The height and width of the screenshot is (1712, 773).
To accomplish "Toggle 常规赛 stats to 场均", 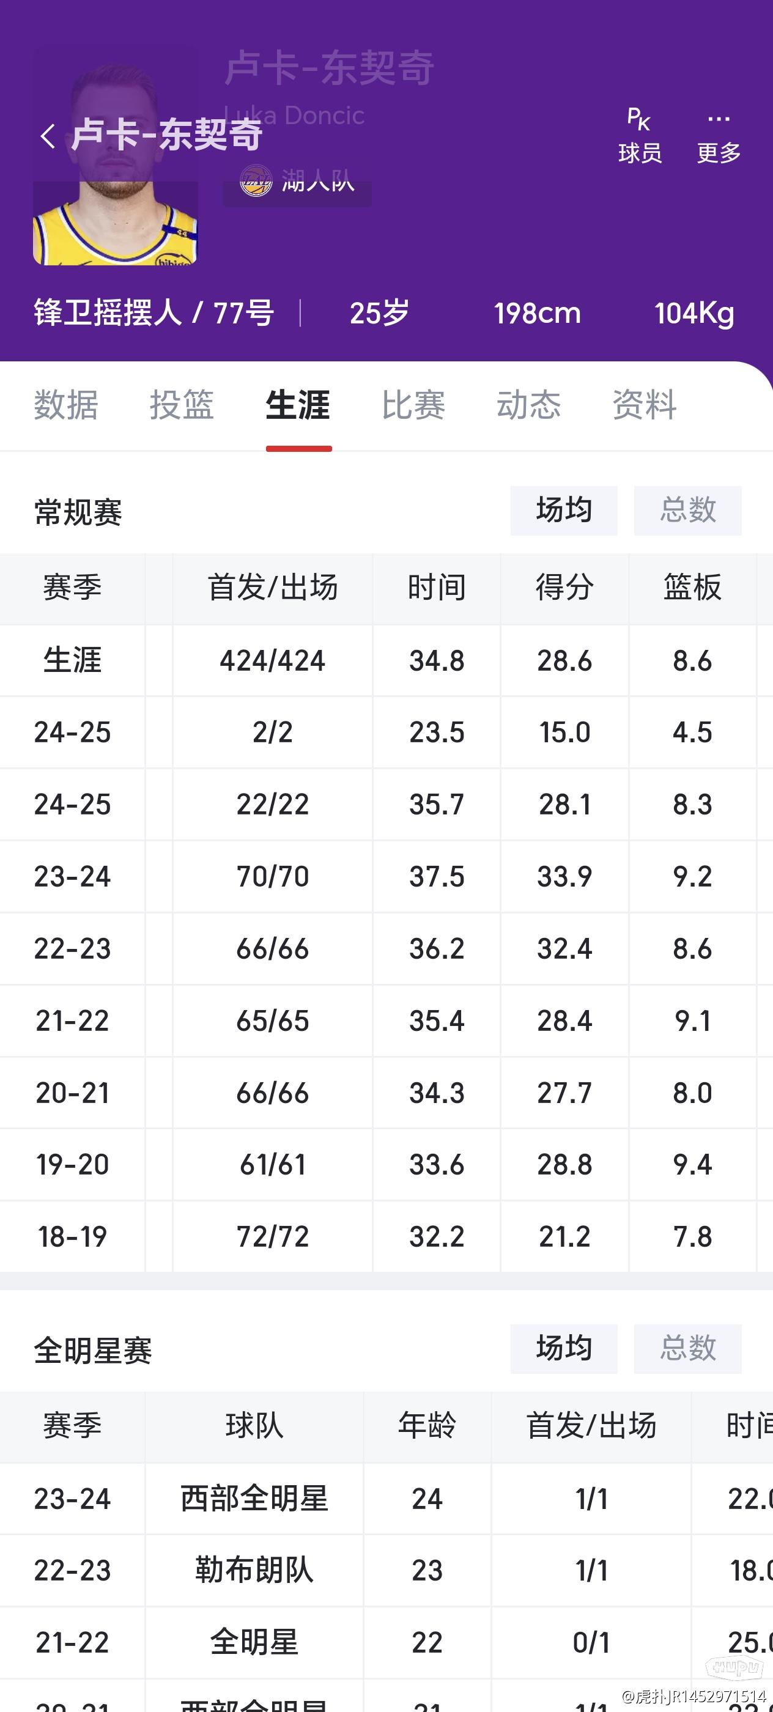I will click(x=564, y=511).
